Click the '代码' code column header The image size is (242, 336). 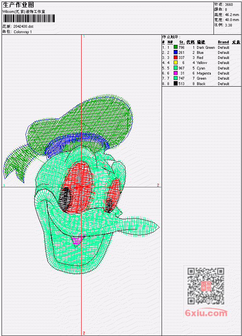pos(190,42)
